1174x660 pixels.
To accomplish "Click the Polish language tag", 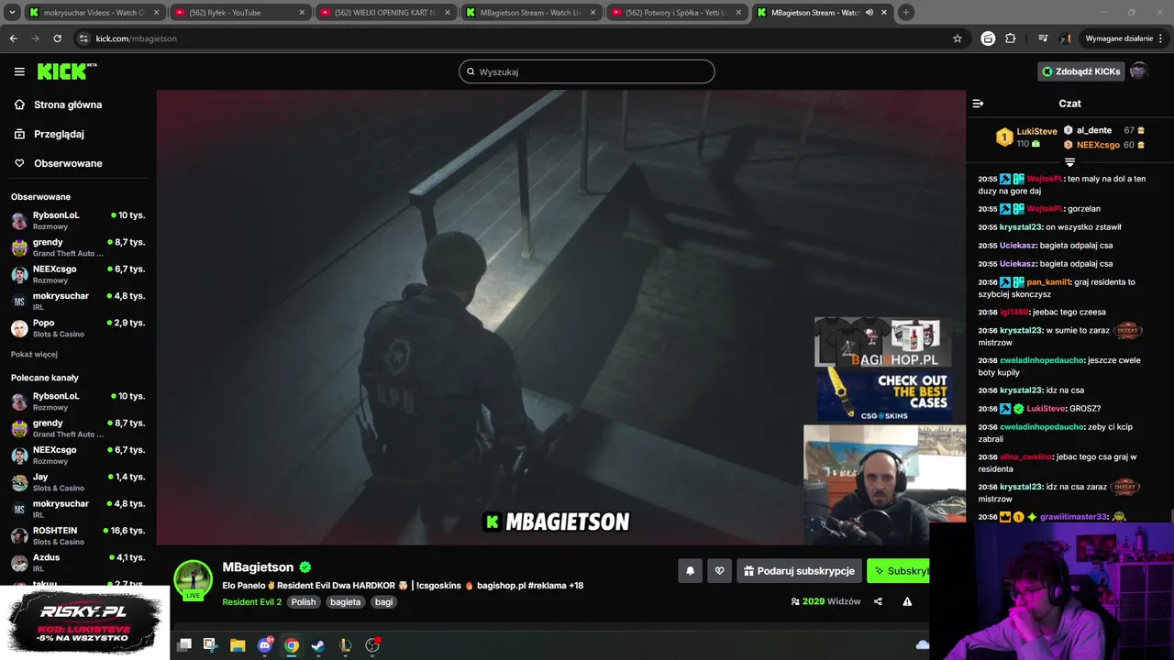I will tap(304, 602).
